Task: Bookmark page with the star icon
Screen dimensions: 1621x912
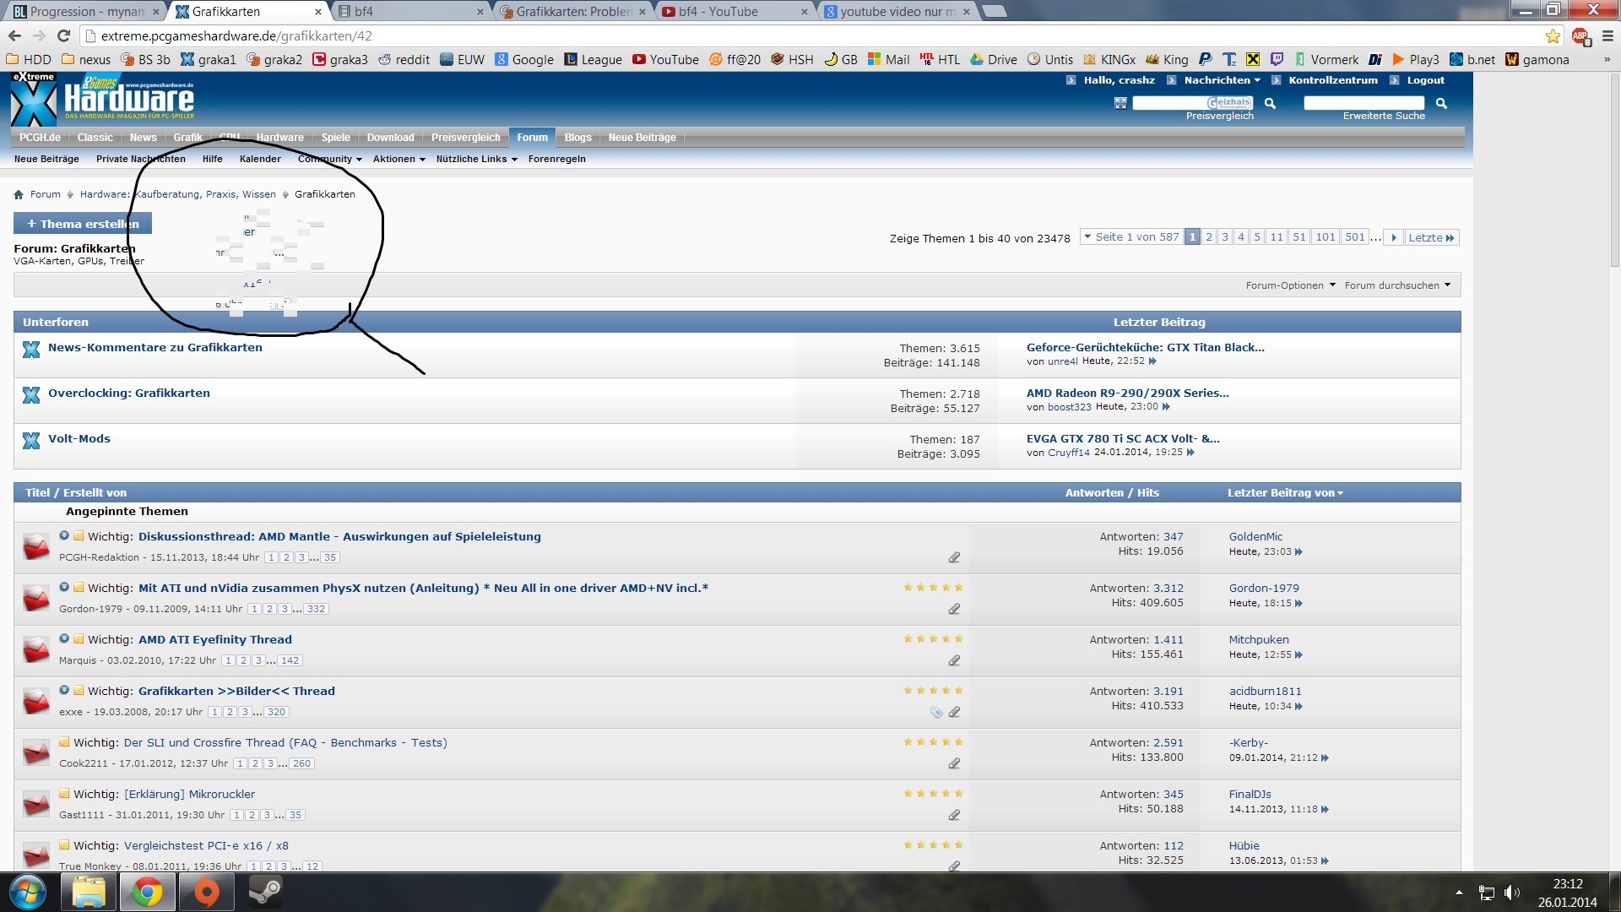Action: click(x=1553, y=35)
